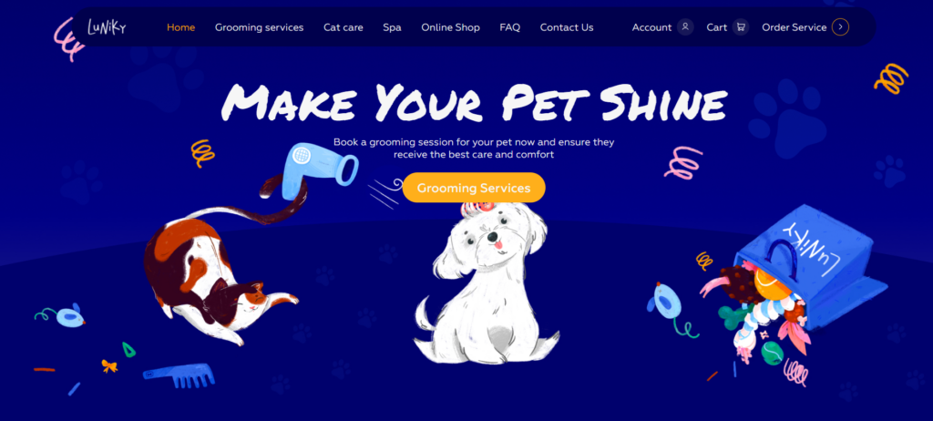The image size is (933, 421).
Task: Select Contact Us in the navbar
Action: [x=567, y=27]
